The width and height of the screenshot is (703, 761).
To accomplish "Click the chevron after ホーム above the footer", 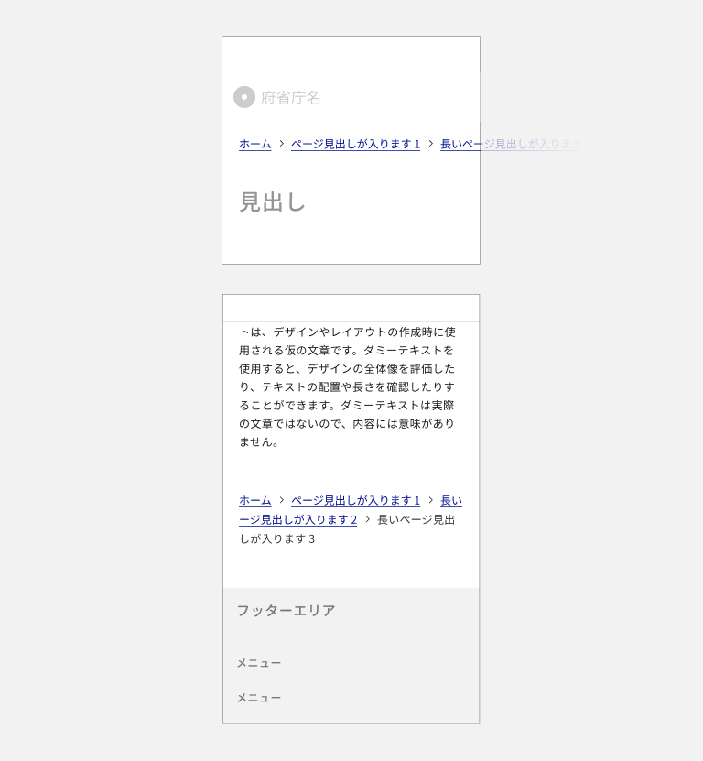I will tap(282, 500).
